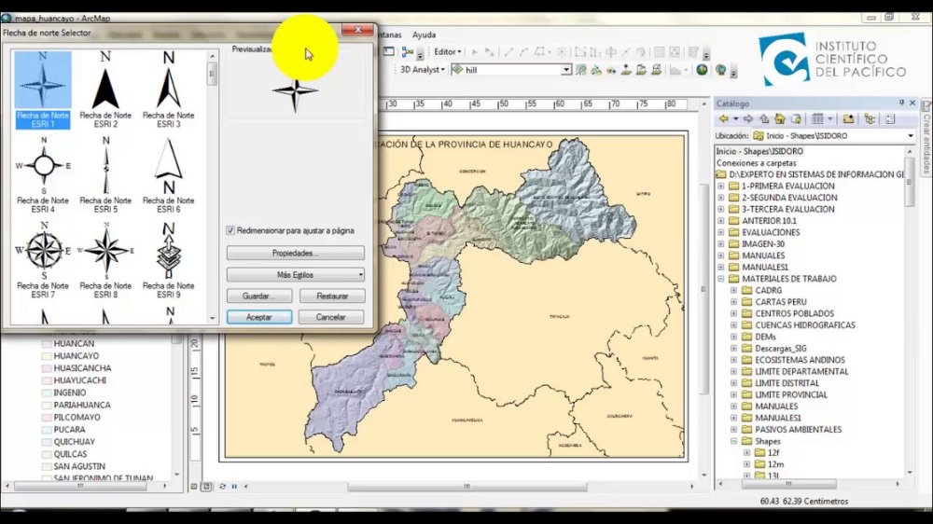Image resolution: width=933 pixels, height=524 pixels.
Task: Switch to Layout View button below map
Action: pyautogui.click(x=206, y=487)
